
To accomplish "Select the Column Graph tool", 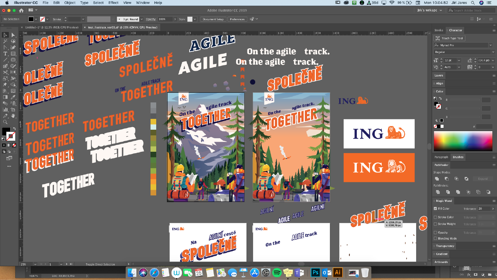I will click(x=5, y=109).
